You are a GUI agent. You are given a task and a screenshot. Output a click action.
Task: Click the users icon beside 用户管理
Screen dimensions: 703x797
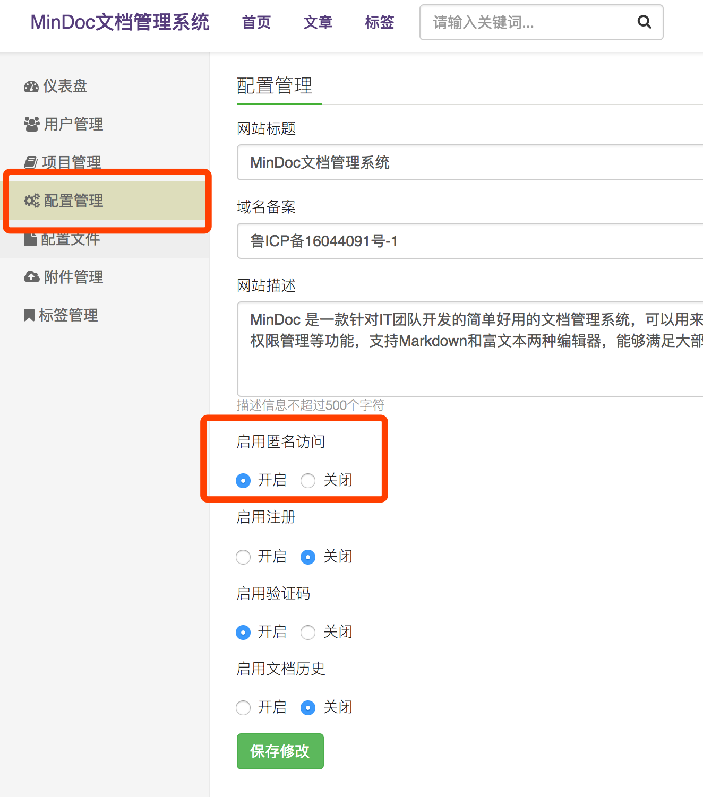click(x=31, y=124)
